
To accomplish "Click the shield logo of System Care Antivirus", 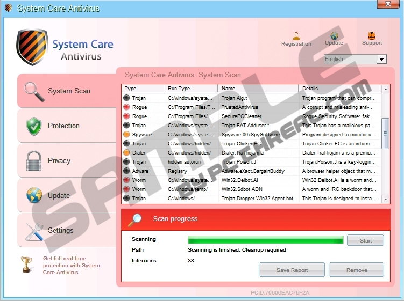I will tap(32, 47).
